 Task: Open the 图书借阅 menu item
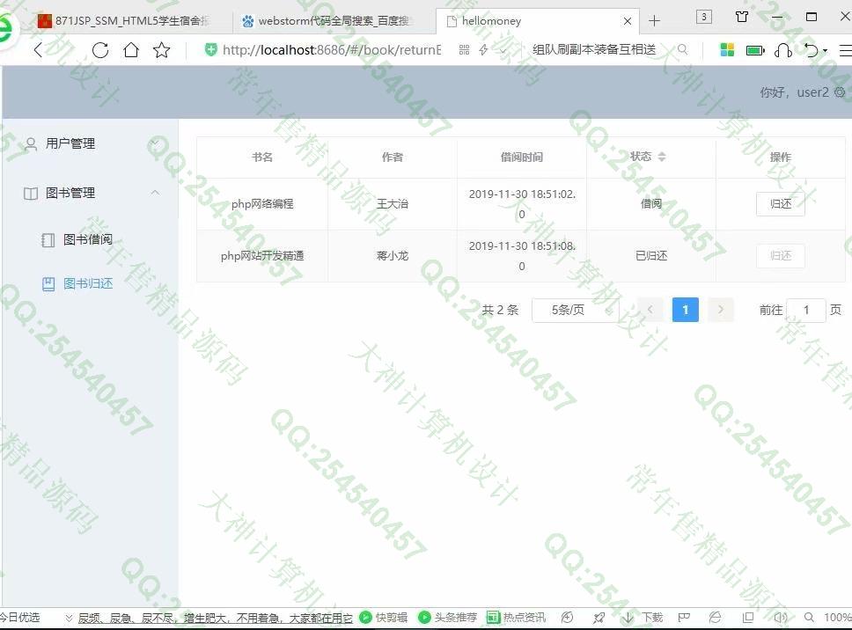[x=90, y=239]
